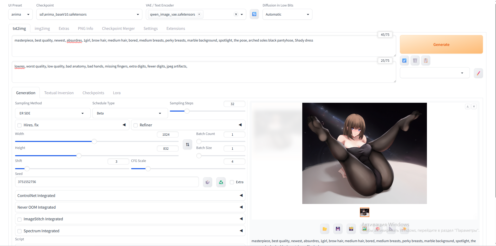Enable the ImageStitch Integrated checkbox

click(19, 219)
